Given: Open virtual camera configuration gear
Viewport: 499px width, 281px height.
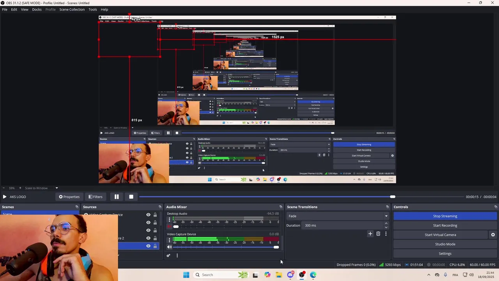Looking at the screenshot, I should point(493,235).
